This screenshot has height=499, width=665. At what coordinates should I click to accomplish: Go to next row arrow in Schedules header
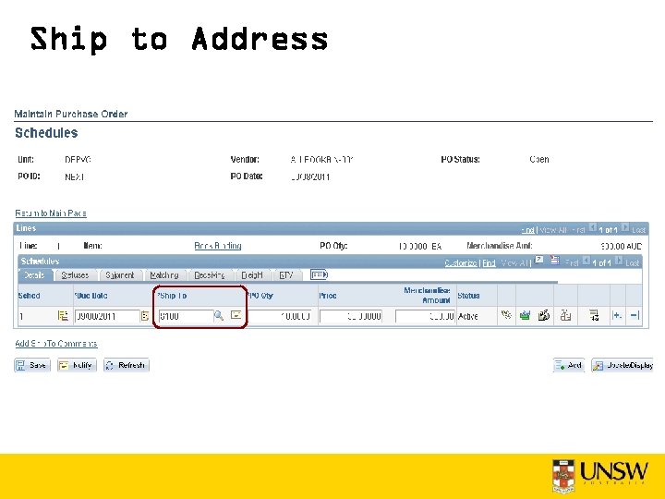pyautogui.click(x=619, y=261)
